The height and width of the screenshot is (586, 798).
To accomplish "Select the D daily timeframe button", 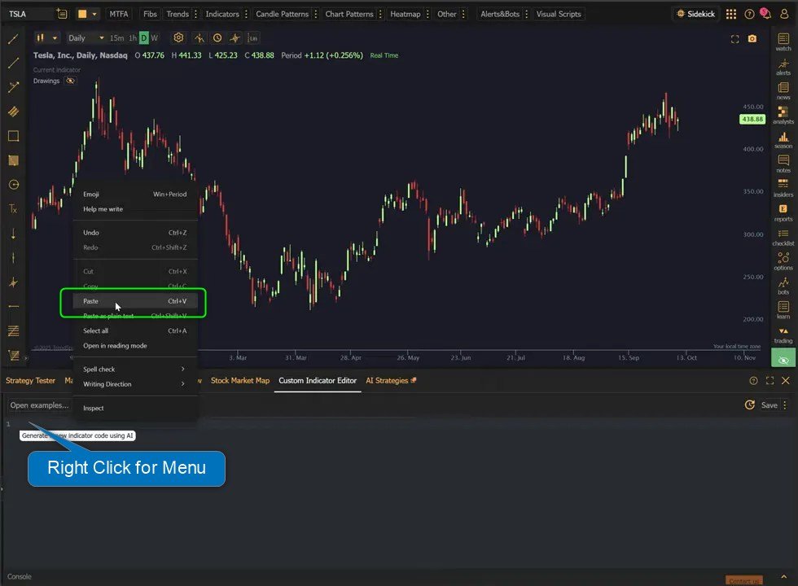I will 144,37.
